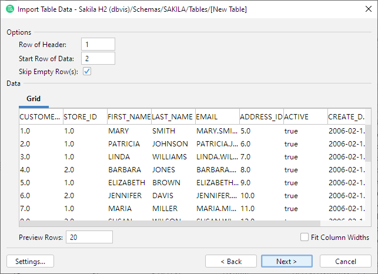Click the Row of Header input field

click(98, 45)
